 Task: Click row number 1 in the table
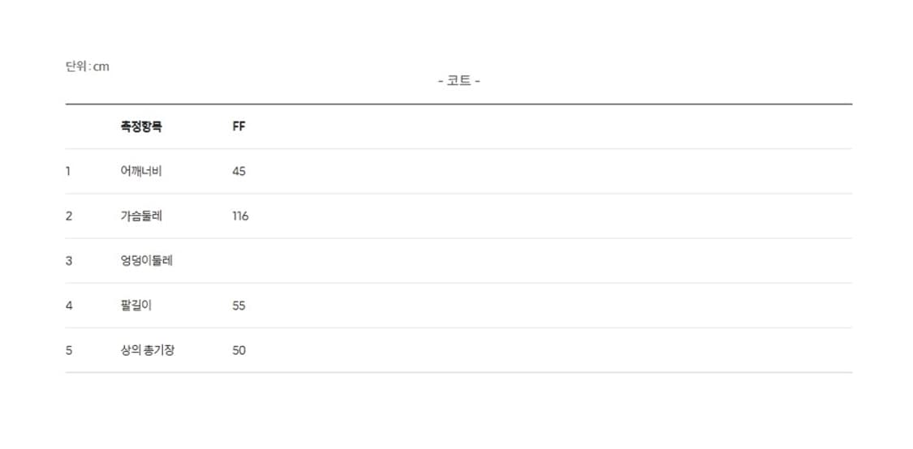(x=69, y=171)
